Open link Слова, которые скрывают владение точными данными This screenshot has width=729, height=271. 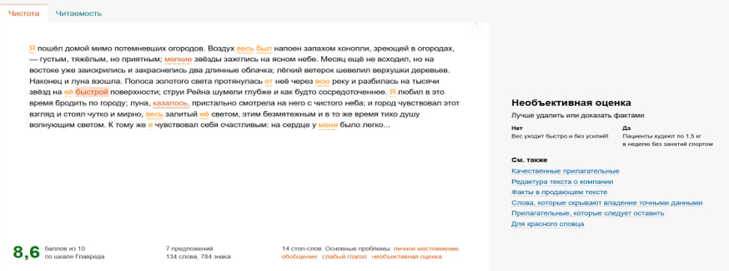coord(607,203)
